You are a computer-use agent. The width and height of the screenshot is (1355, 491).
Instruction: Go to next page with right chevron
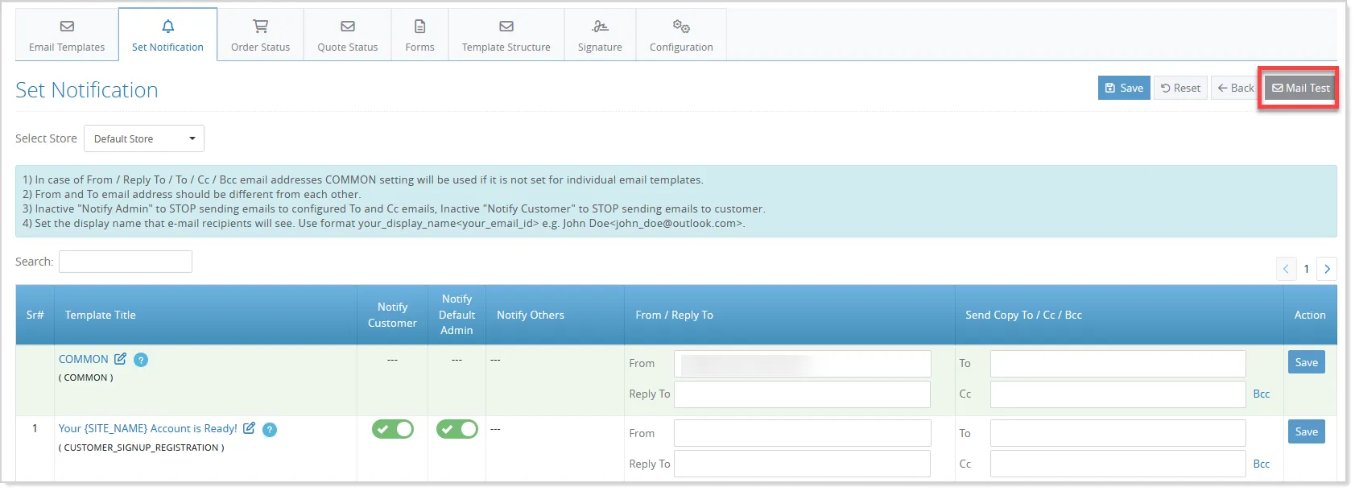(1327, 269)
